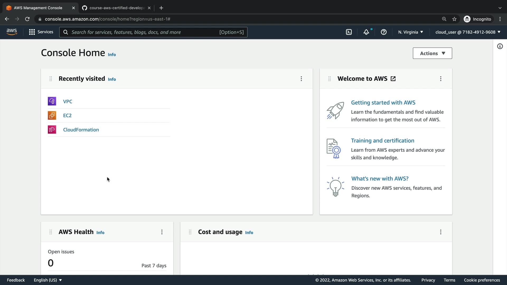This screenshot has width=507, height=285.
Task: Open the Recently visited widget options menu
Action: tap(301, 79)
